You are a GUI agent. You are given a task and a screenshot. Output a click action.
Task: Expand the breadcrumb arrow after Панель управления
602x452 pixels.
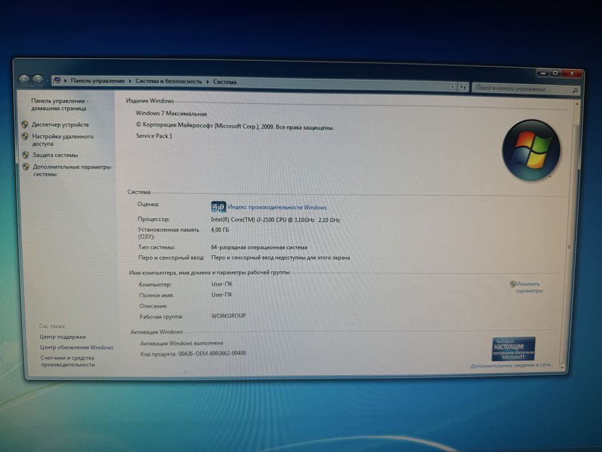tap(130, 81)
